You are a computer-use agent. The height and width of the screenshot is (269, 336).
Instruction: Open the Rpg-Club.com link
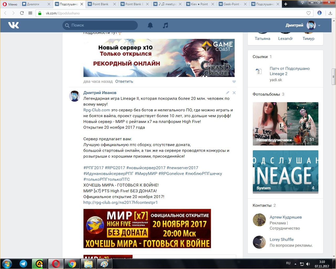point(97,110)
